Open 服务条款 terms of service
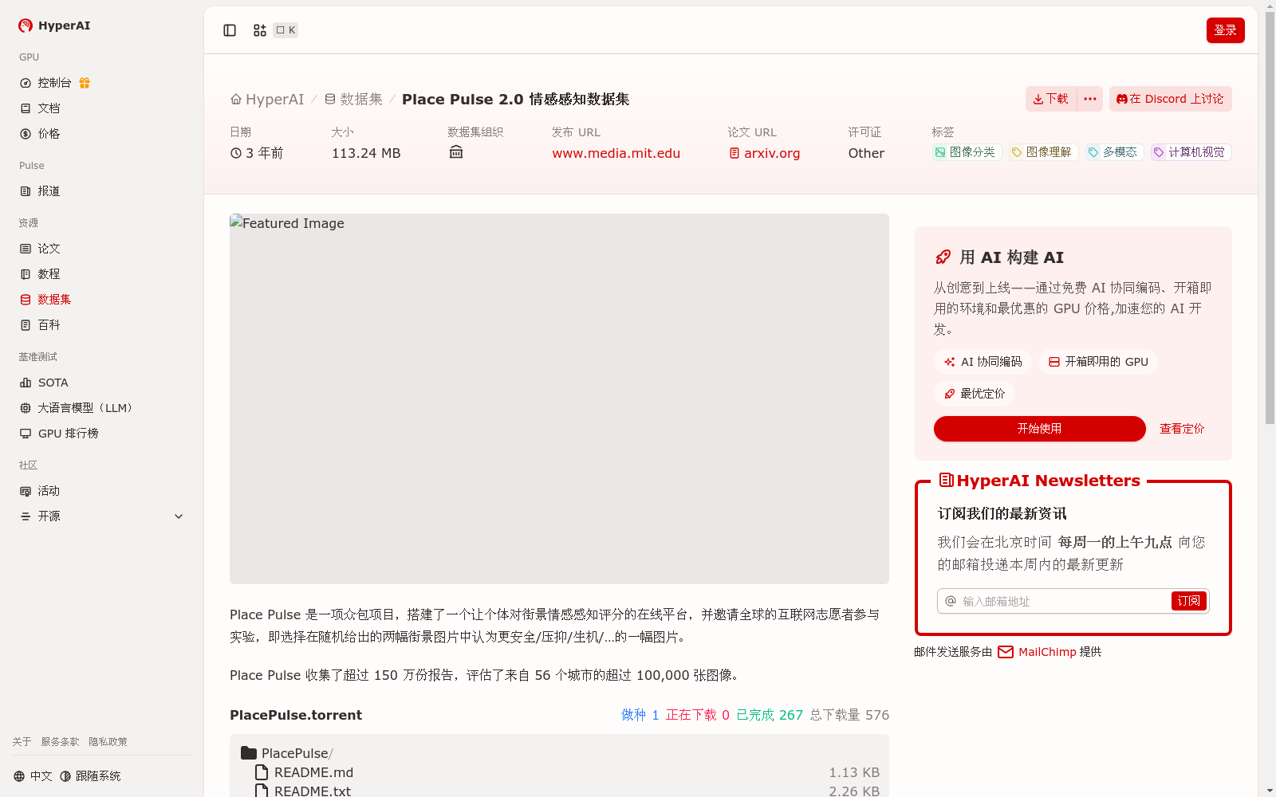This screenshot has width=1276, height=797. [60, 742]
